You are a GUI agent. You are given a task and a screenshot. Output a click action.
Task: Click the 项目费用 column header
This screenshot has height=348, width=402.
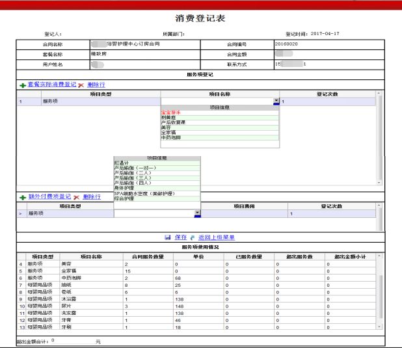click(244, 206)
